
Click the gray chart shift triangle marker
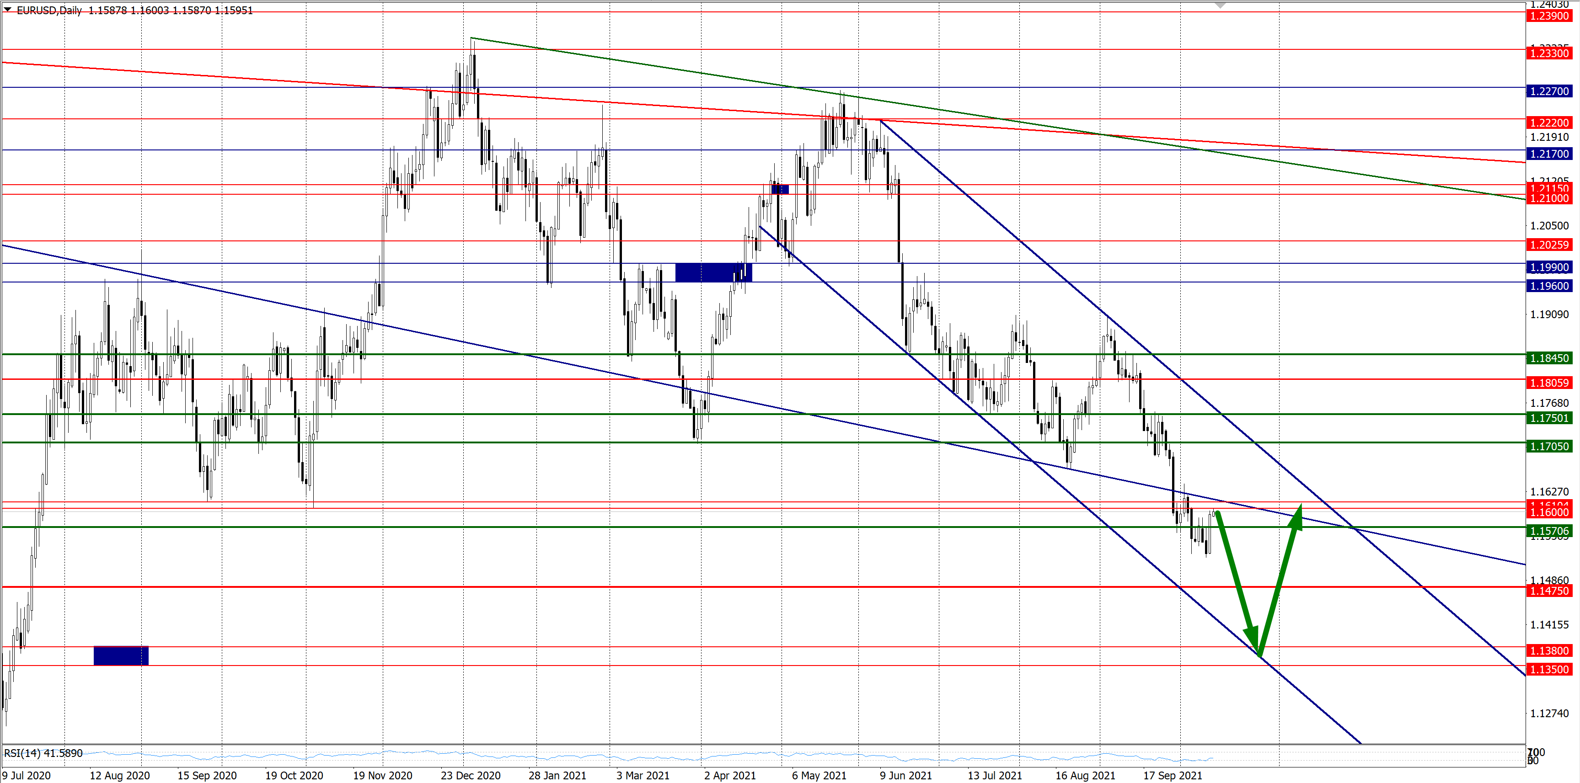(1220, 5)
